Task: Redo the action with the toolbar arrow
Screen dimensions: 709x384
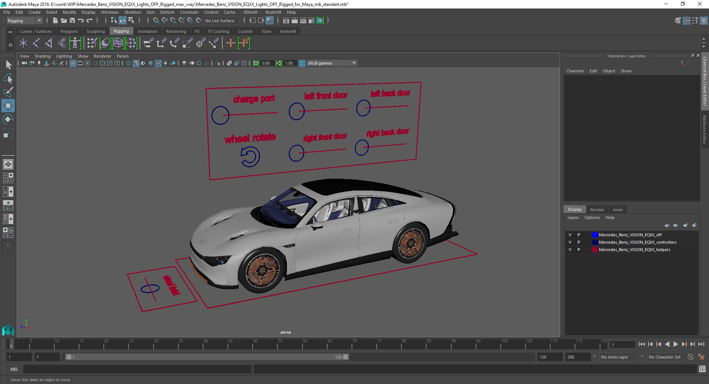Action: (89, 21)
